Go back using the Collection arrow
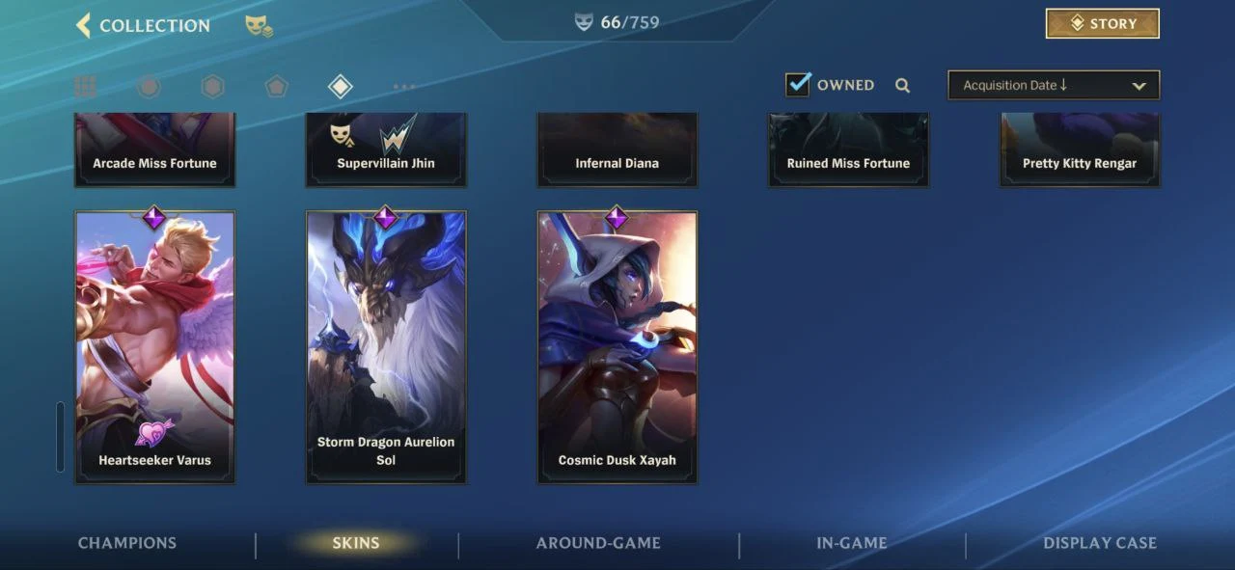 [83, 25]
